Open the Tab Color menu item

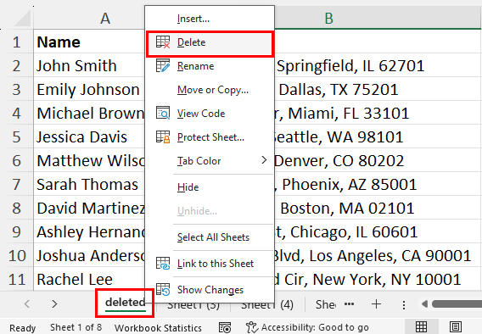(x=210, y=160)
